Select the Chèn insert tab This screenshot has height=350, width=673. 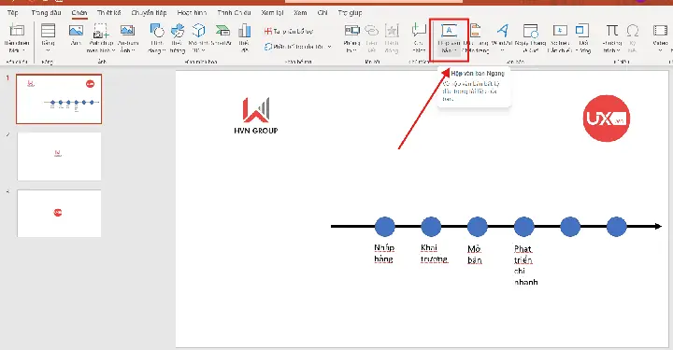(x=79, y=13)
